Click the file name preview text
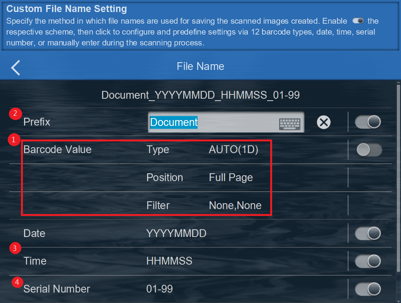Screen dimensions: 401x303 pos(200,95)
